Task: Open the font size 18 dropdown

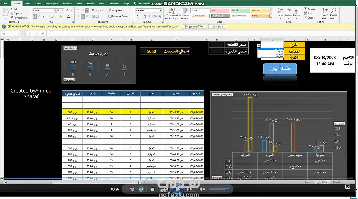Action: (x=63, y=10)
